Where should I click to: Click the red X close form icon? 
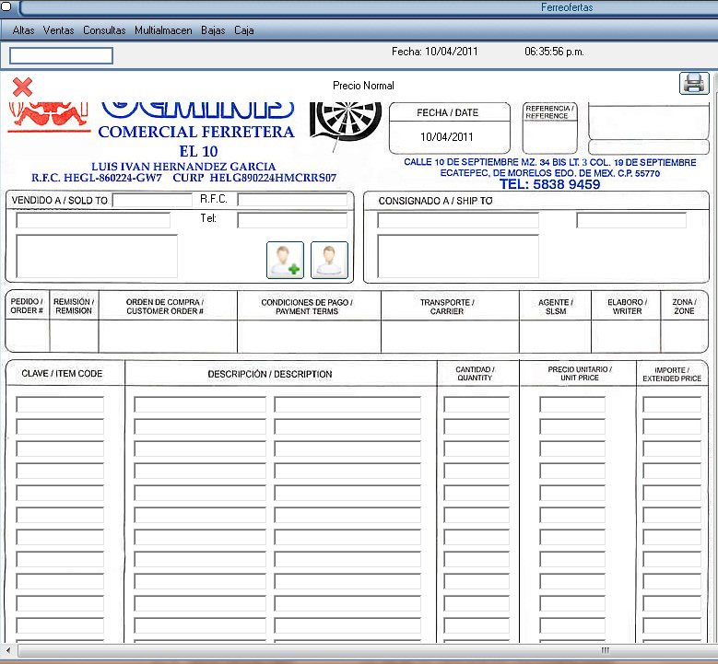coord(23,87)
